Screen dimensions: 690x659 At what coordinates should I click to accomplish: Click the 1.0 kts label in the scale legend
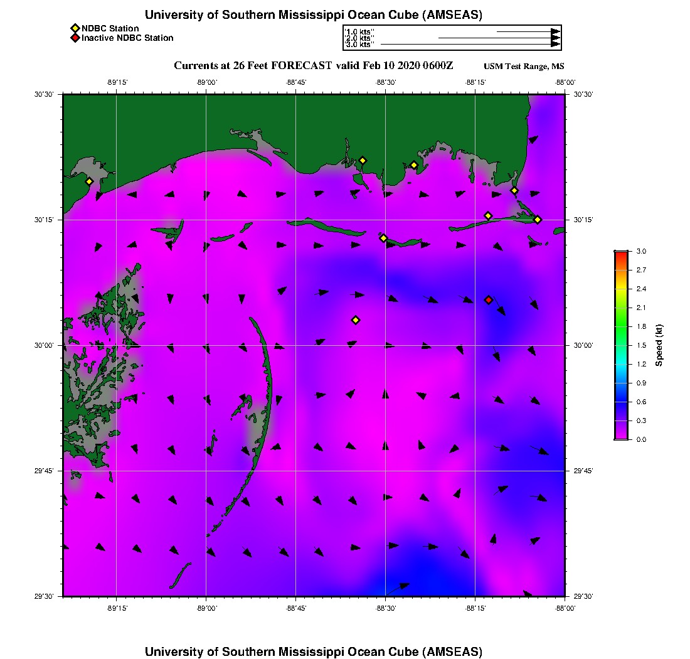click(x=360, y=31)
